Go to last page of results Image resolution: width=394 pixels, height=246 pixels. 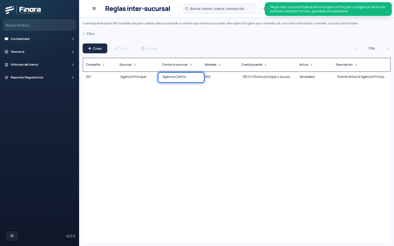(387, 48)
